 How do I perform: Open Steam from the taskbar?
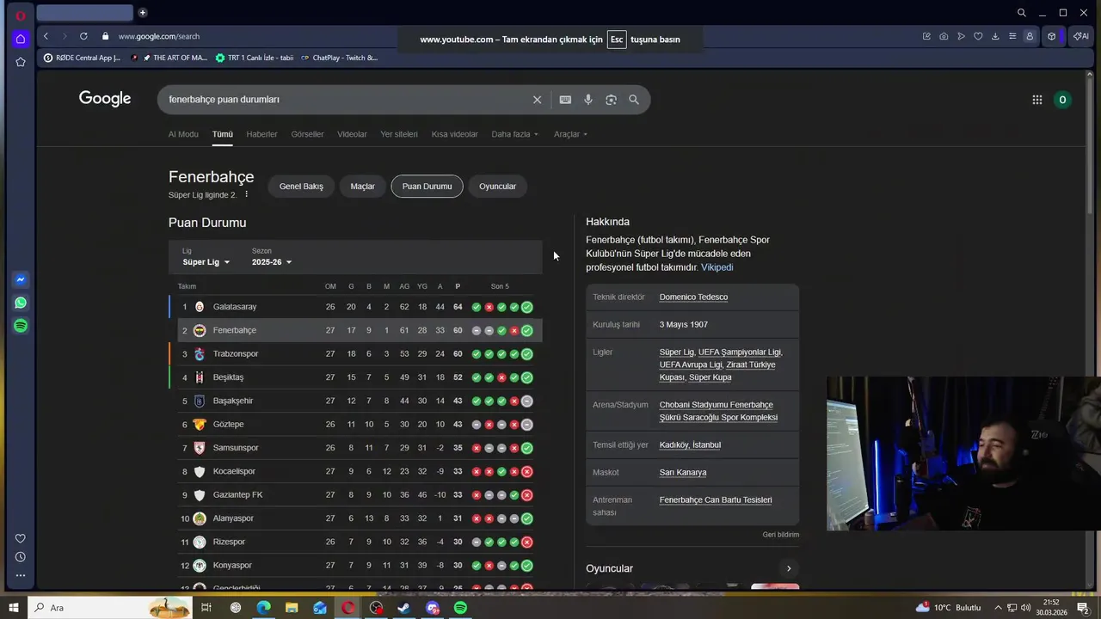pyautogui.click(x=404, y=608)
